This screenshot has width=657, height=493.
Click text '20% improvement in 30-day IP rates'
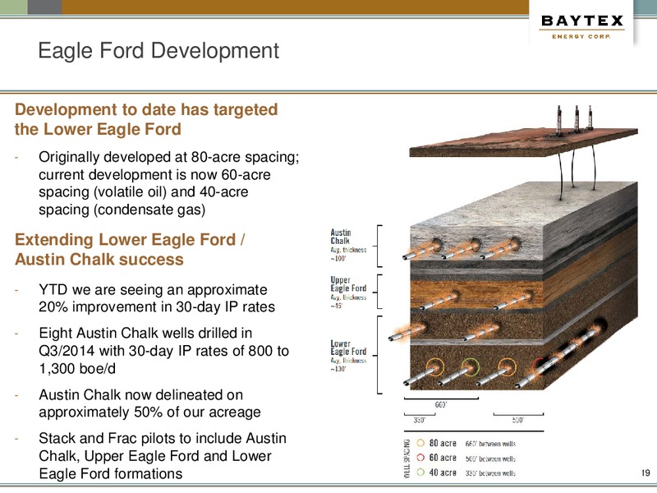coord(157,306)
